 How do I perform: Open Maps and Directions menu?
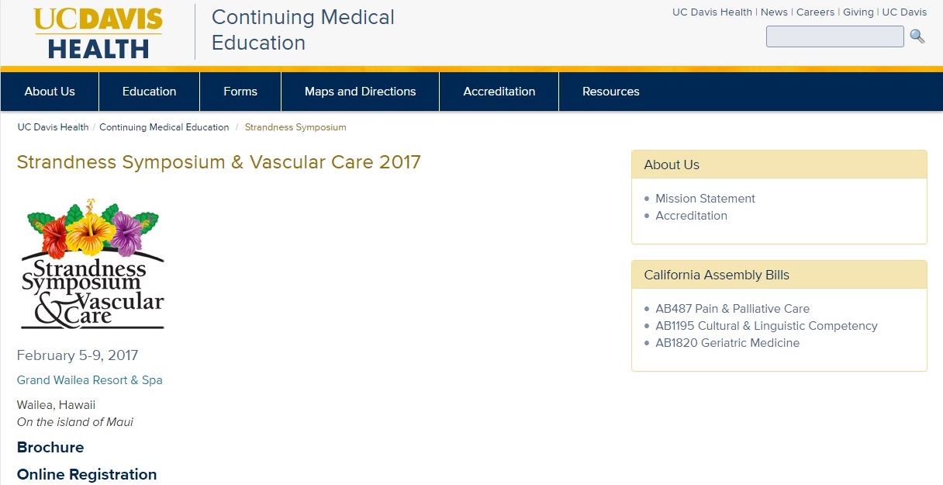(361, 92)
